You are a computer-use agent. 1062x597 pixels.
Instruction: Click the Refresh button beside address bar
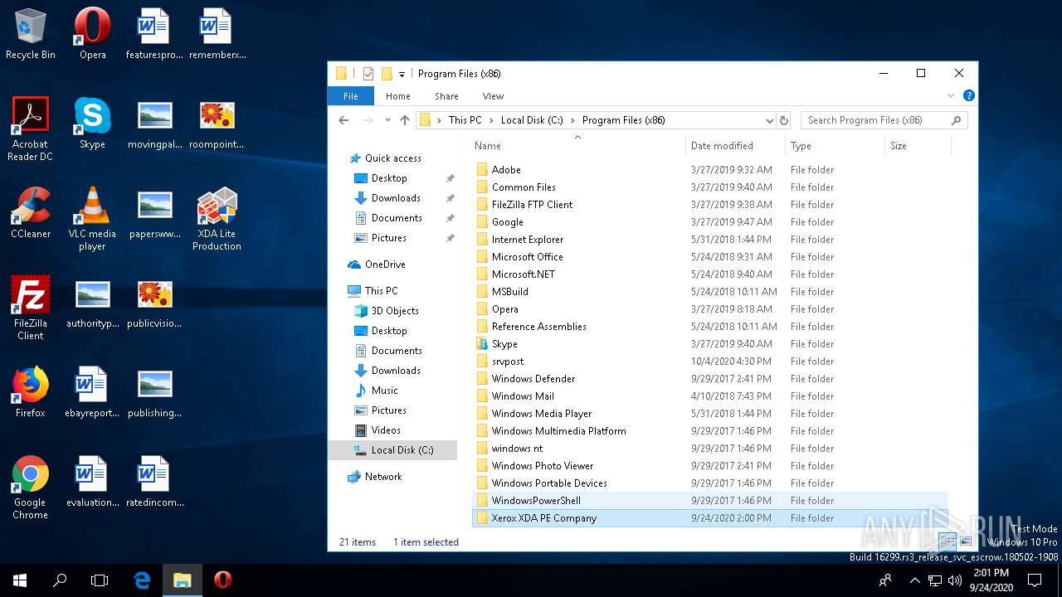(784, 120)
